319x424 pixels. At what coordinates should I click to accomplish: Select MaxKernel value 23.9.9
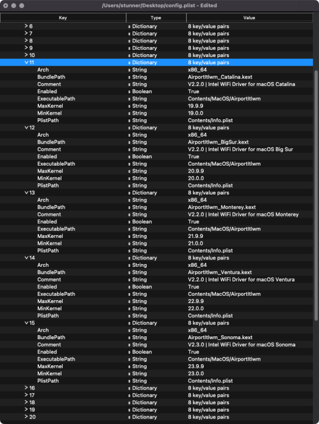click(196, 366)
